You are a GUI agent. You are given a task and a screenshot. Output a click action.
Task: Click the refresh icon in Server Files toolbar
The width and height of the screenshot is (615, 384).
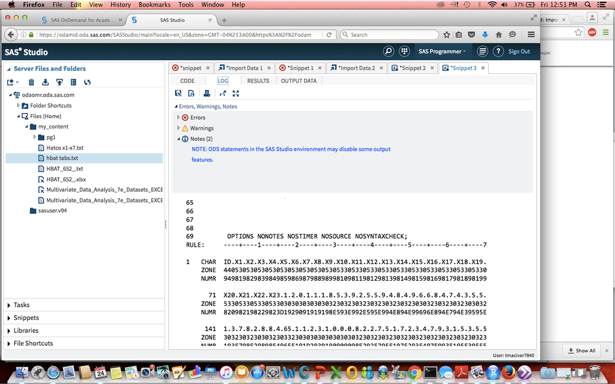87,82
